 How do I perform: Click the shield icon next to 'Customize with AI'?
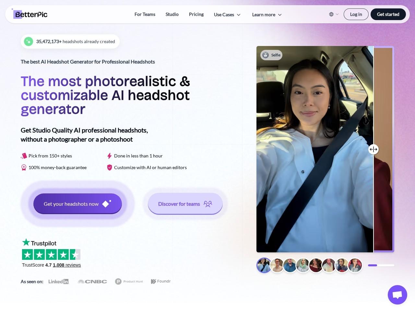pos(109,167)
